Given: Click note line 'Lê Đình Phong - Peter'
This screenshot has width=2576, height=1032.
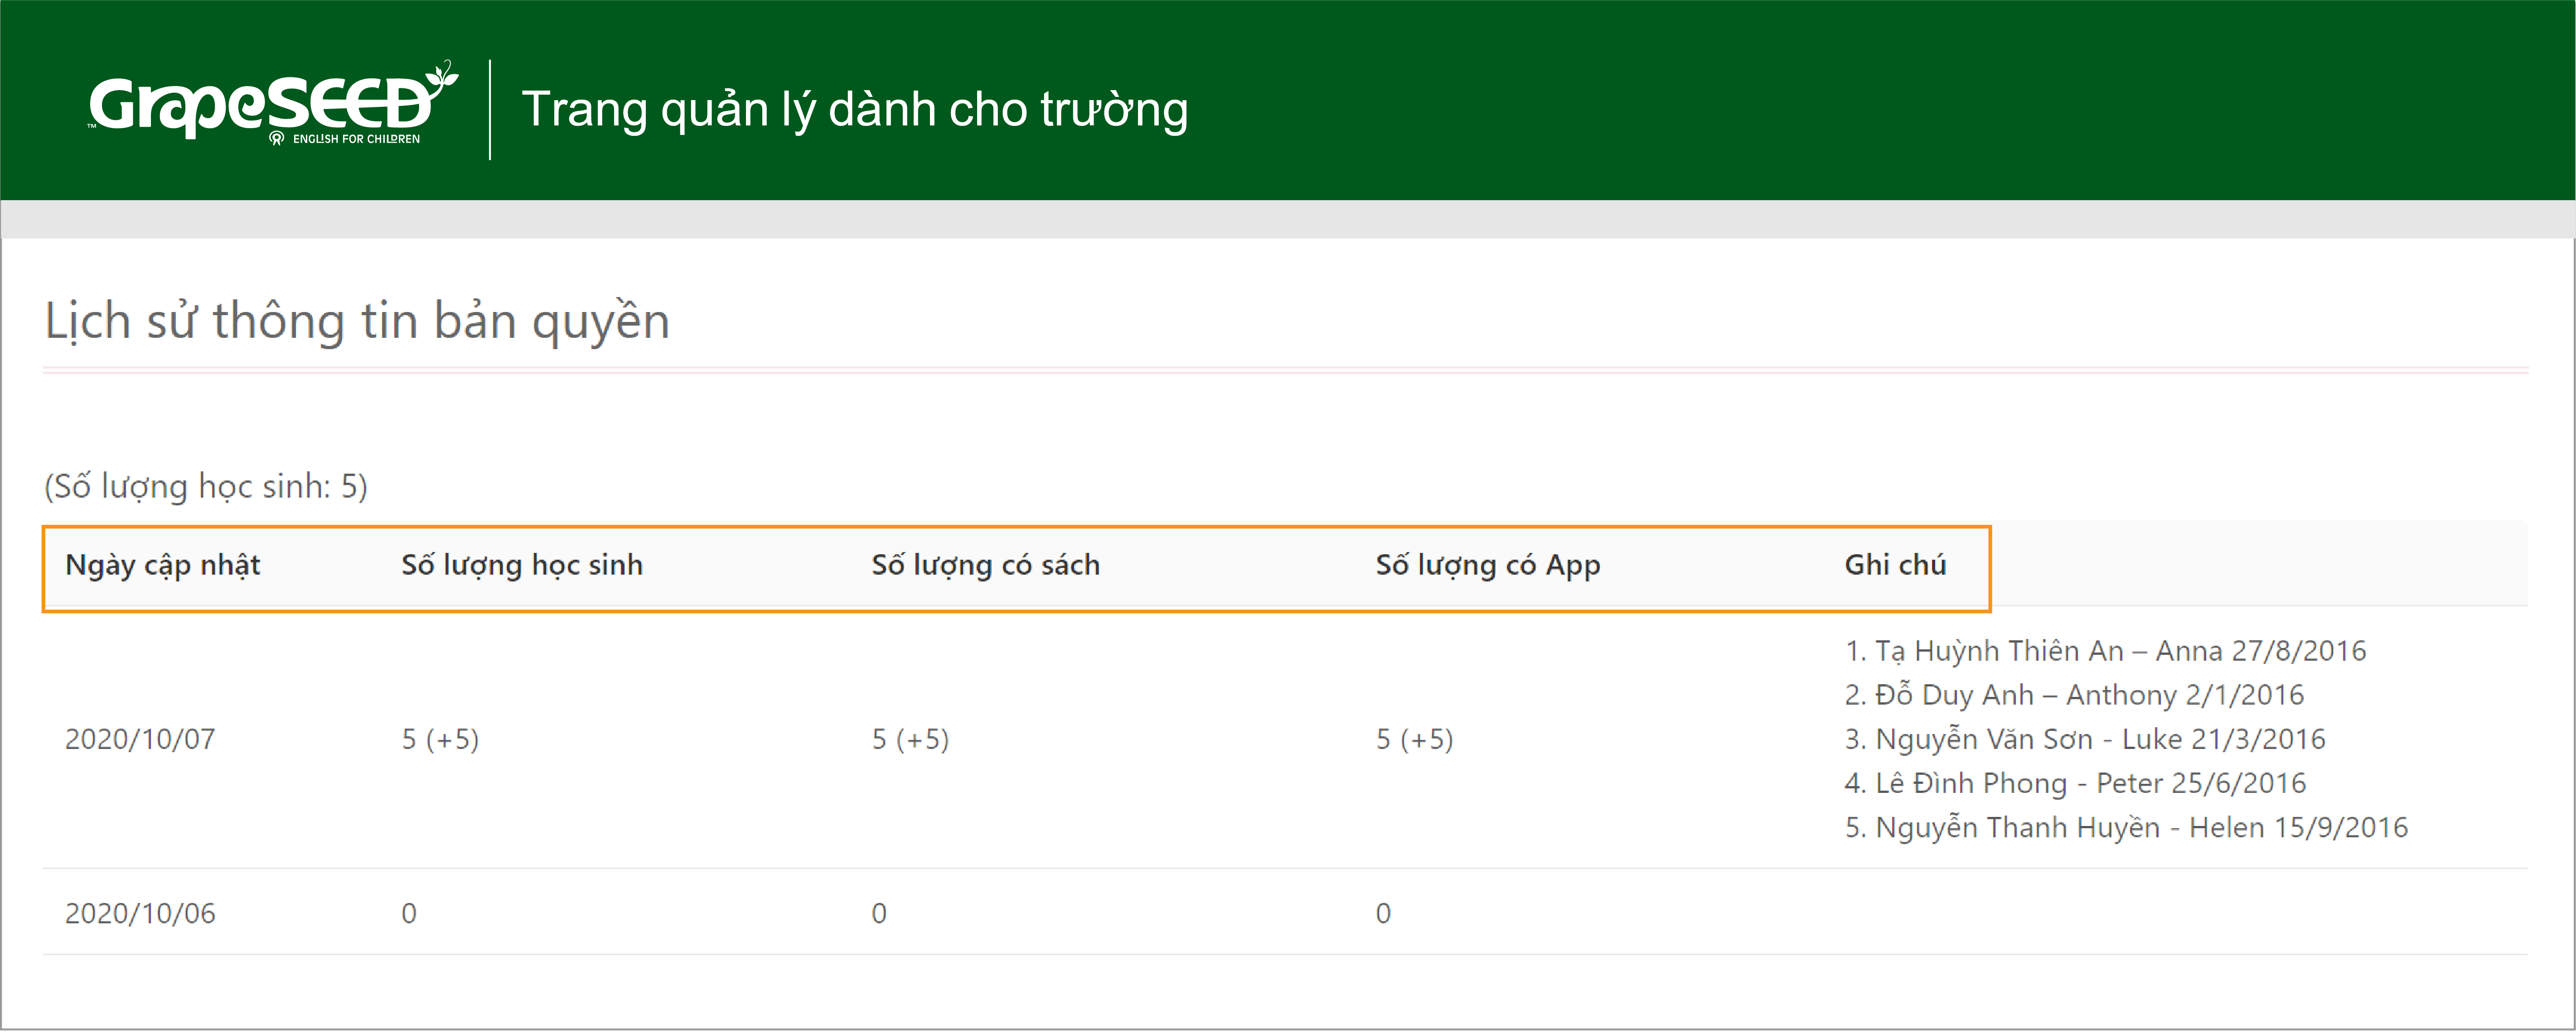Looking at the screenshot, I should (2075, 783).
